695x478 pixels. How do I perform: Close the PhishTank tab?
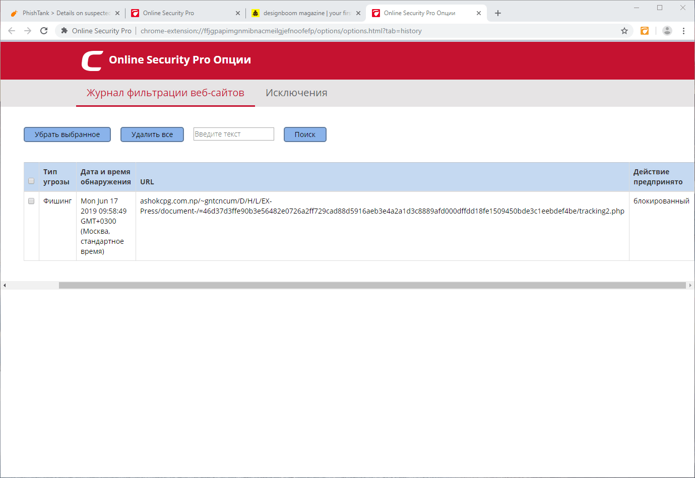(x=117, y=13)
